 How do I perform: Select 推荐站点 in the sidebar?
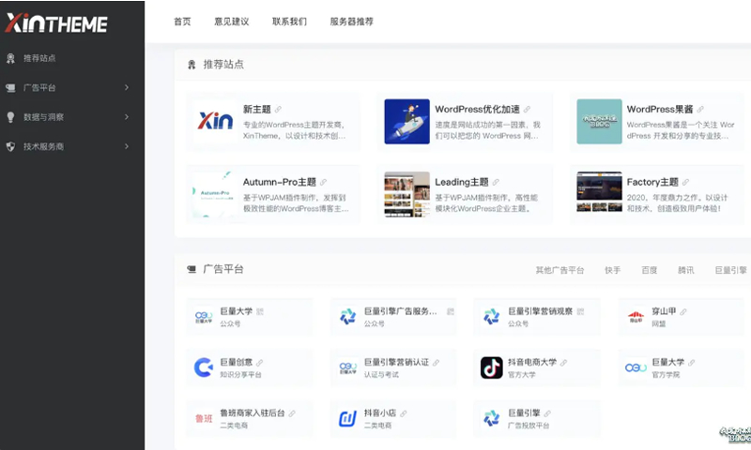(x=39, y=58)
